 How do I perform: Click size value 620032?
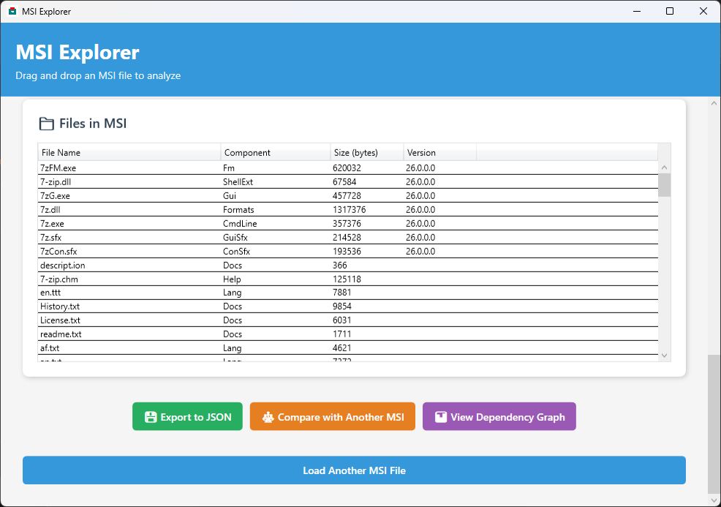click(347, 168)
